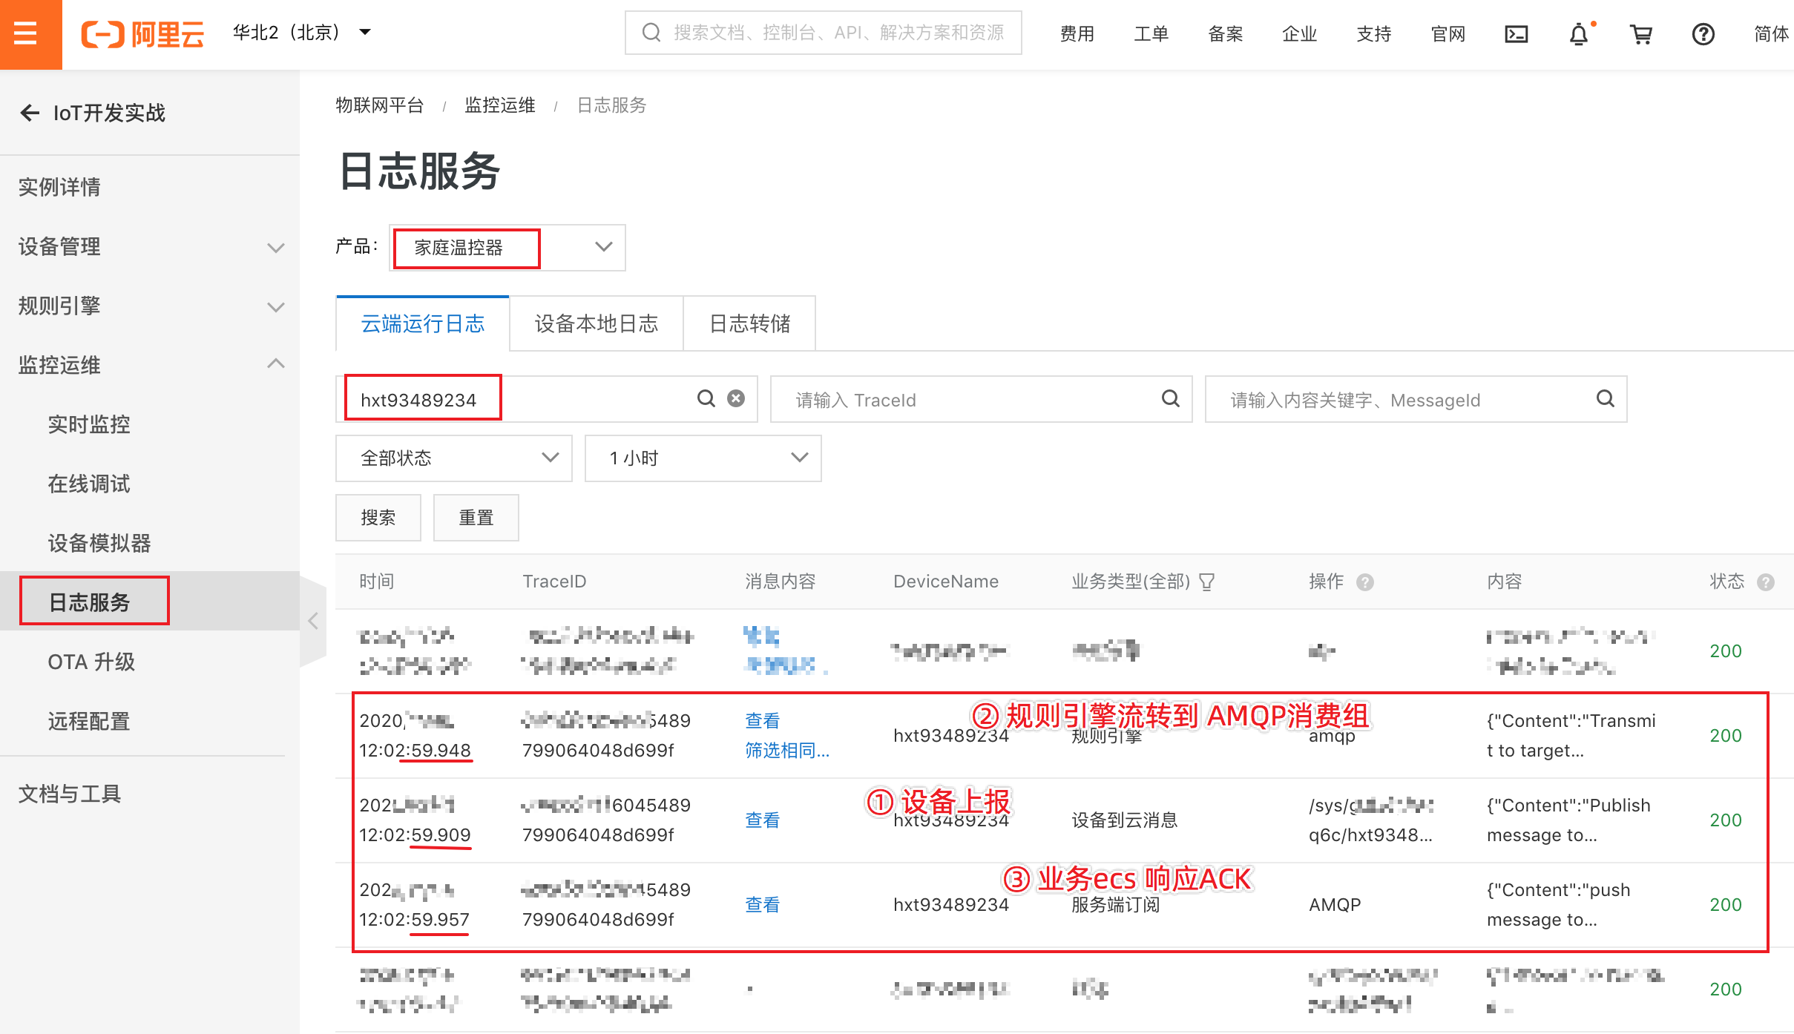1794x1034 pixels.
Task: Click the TraceId search magnifier icon
Action: pos(1170,399)
